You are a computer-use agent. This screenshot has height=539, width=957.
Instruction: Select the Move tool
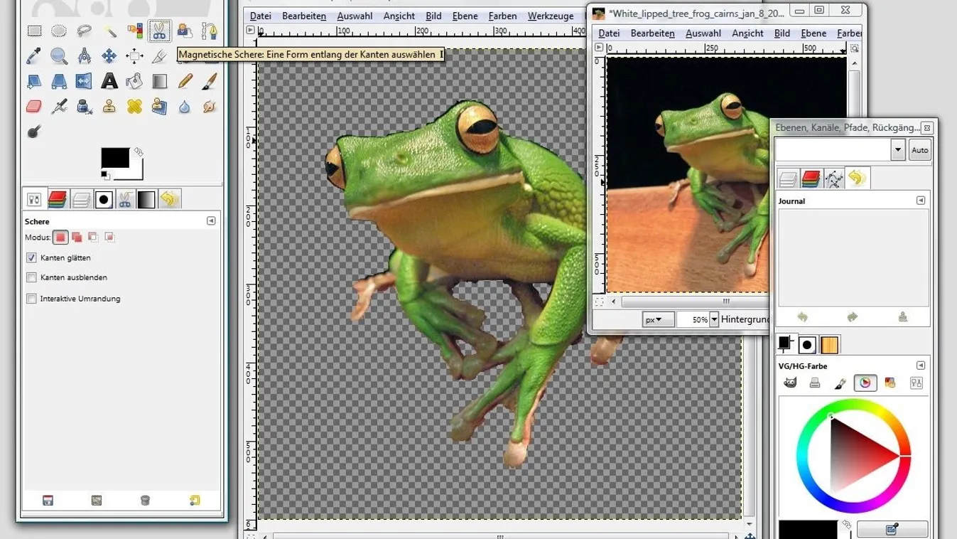point(109,56)
